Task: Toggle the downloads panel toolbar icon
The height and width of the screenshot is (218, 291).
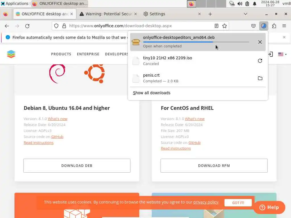Action: 264,26
